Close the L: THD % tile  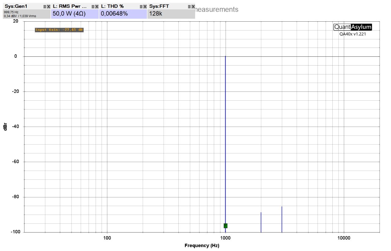point(145,6)
